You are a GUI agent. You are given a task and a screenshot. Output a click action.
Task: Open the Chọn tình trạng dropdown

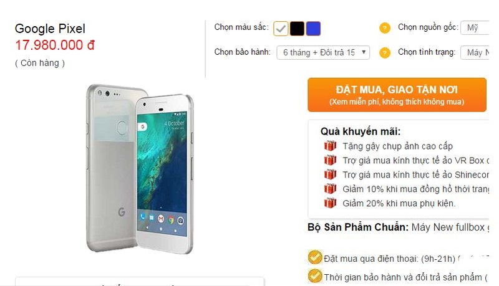(475, 52)
